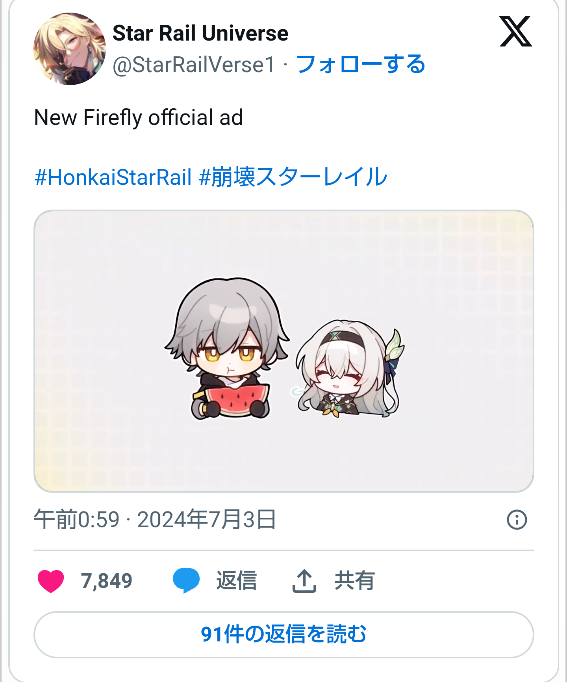
Task: Open the Firefly ad media thumbnail
Action: (283, 351)
